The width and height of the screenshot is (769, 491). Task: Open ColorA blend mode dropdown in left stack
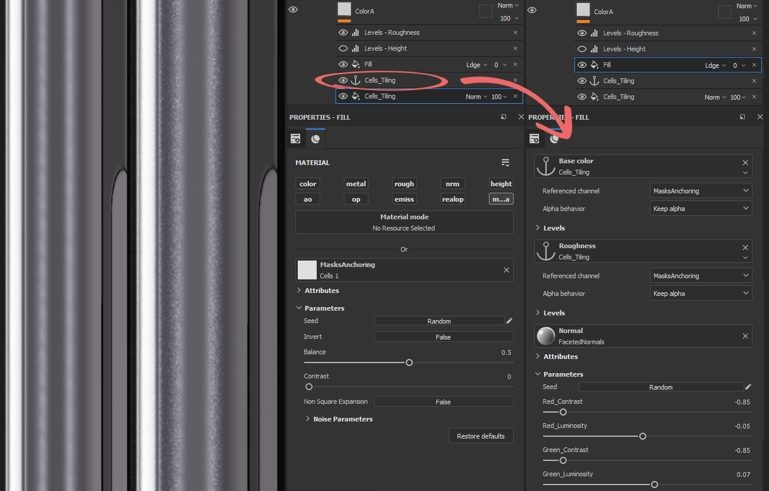[x=508, y=5]
